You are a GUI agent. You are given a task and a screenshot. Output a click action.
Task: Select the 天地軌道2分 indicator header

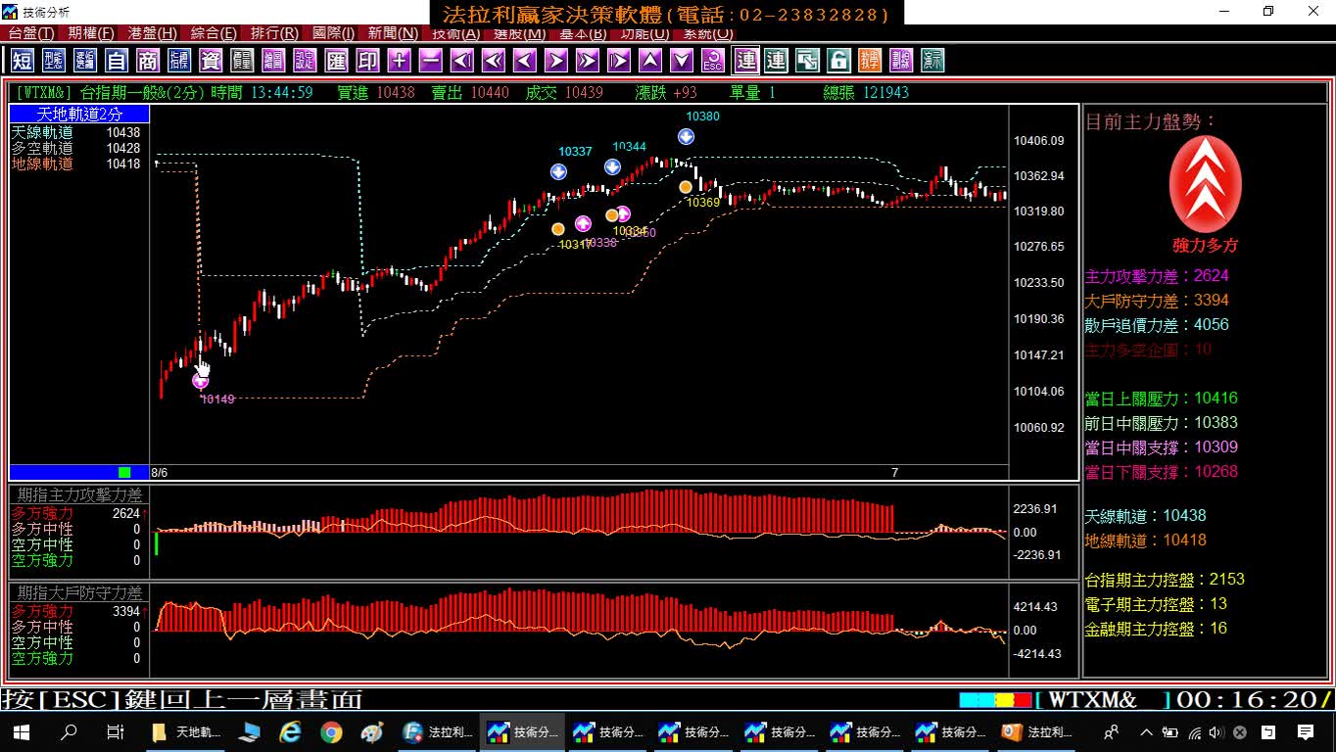[79, 115]
